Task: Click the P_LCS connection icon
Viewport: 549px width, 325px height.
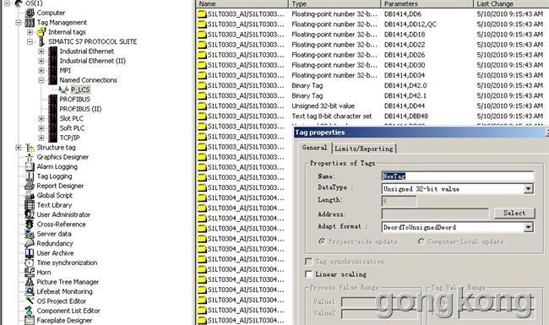Action: point(63,90)
